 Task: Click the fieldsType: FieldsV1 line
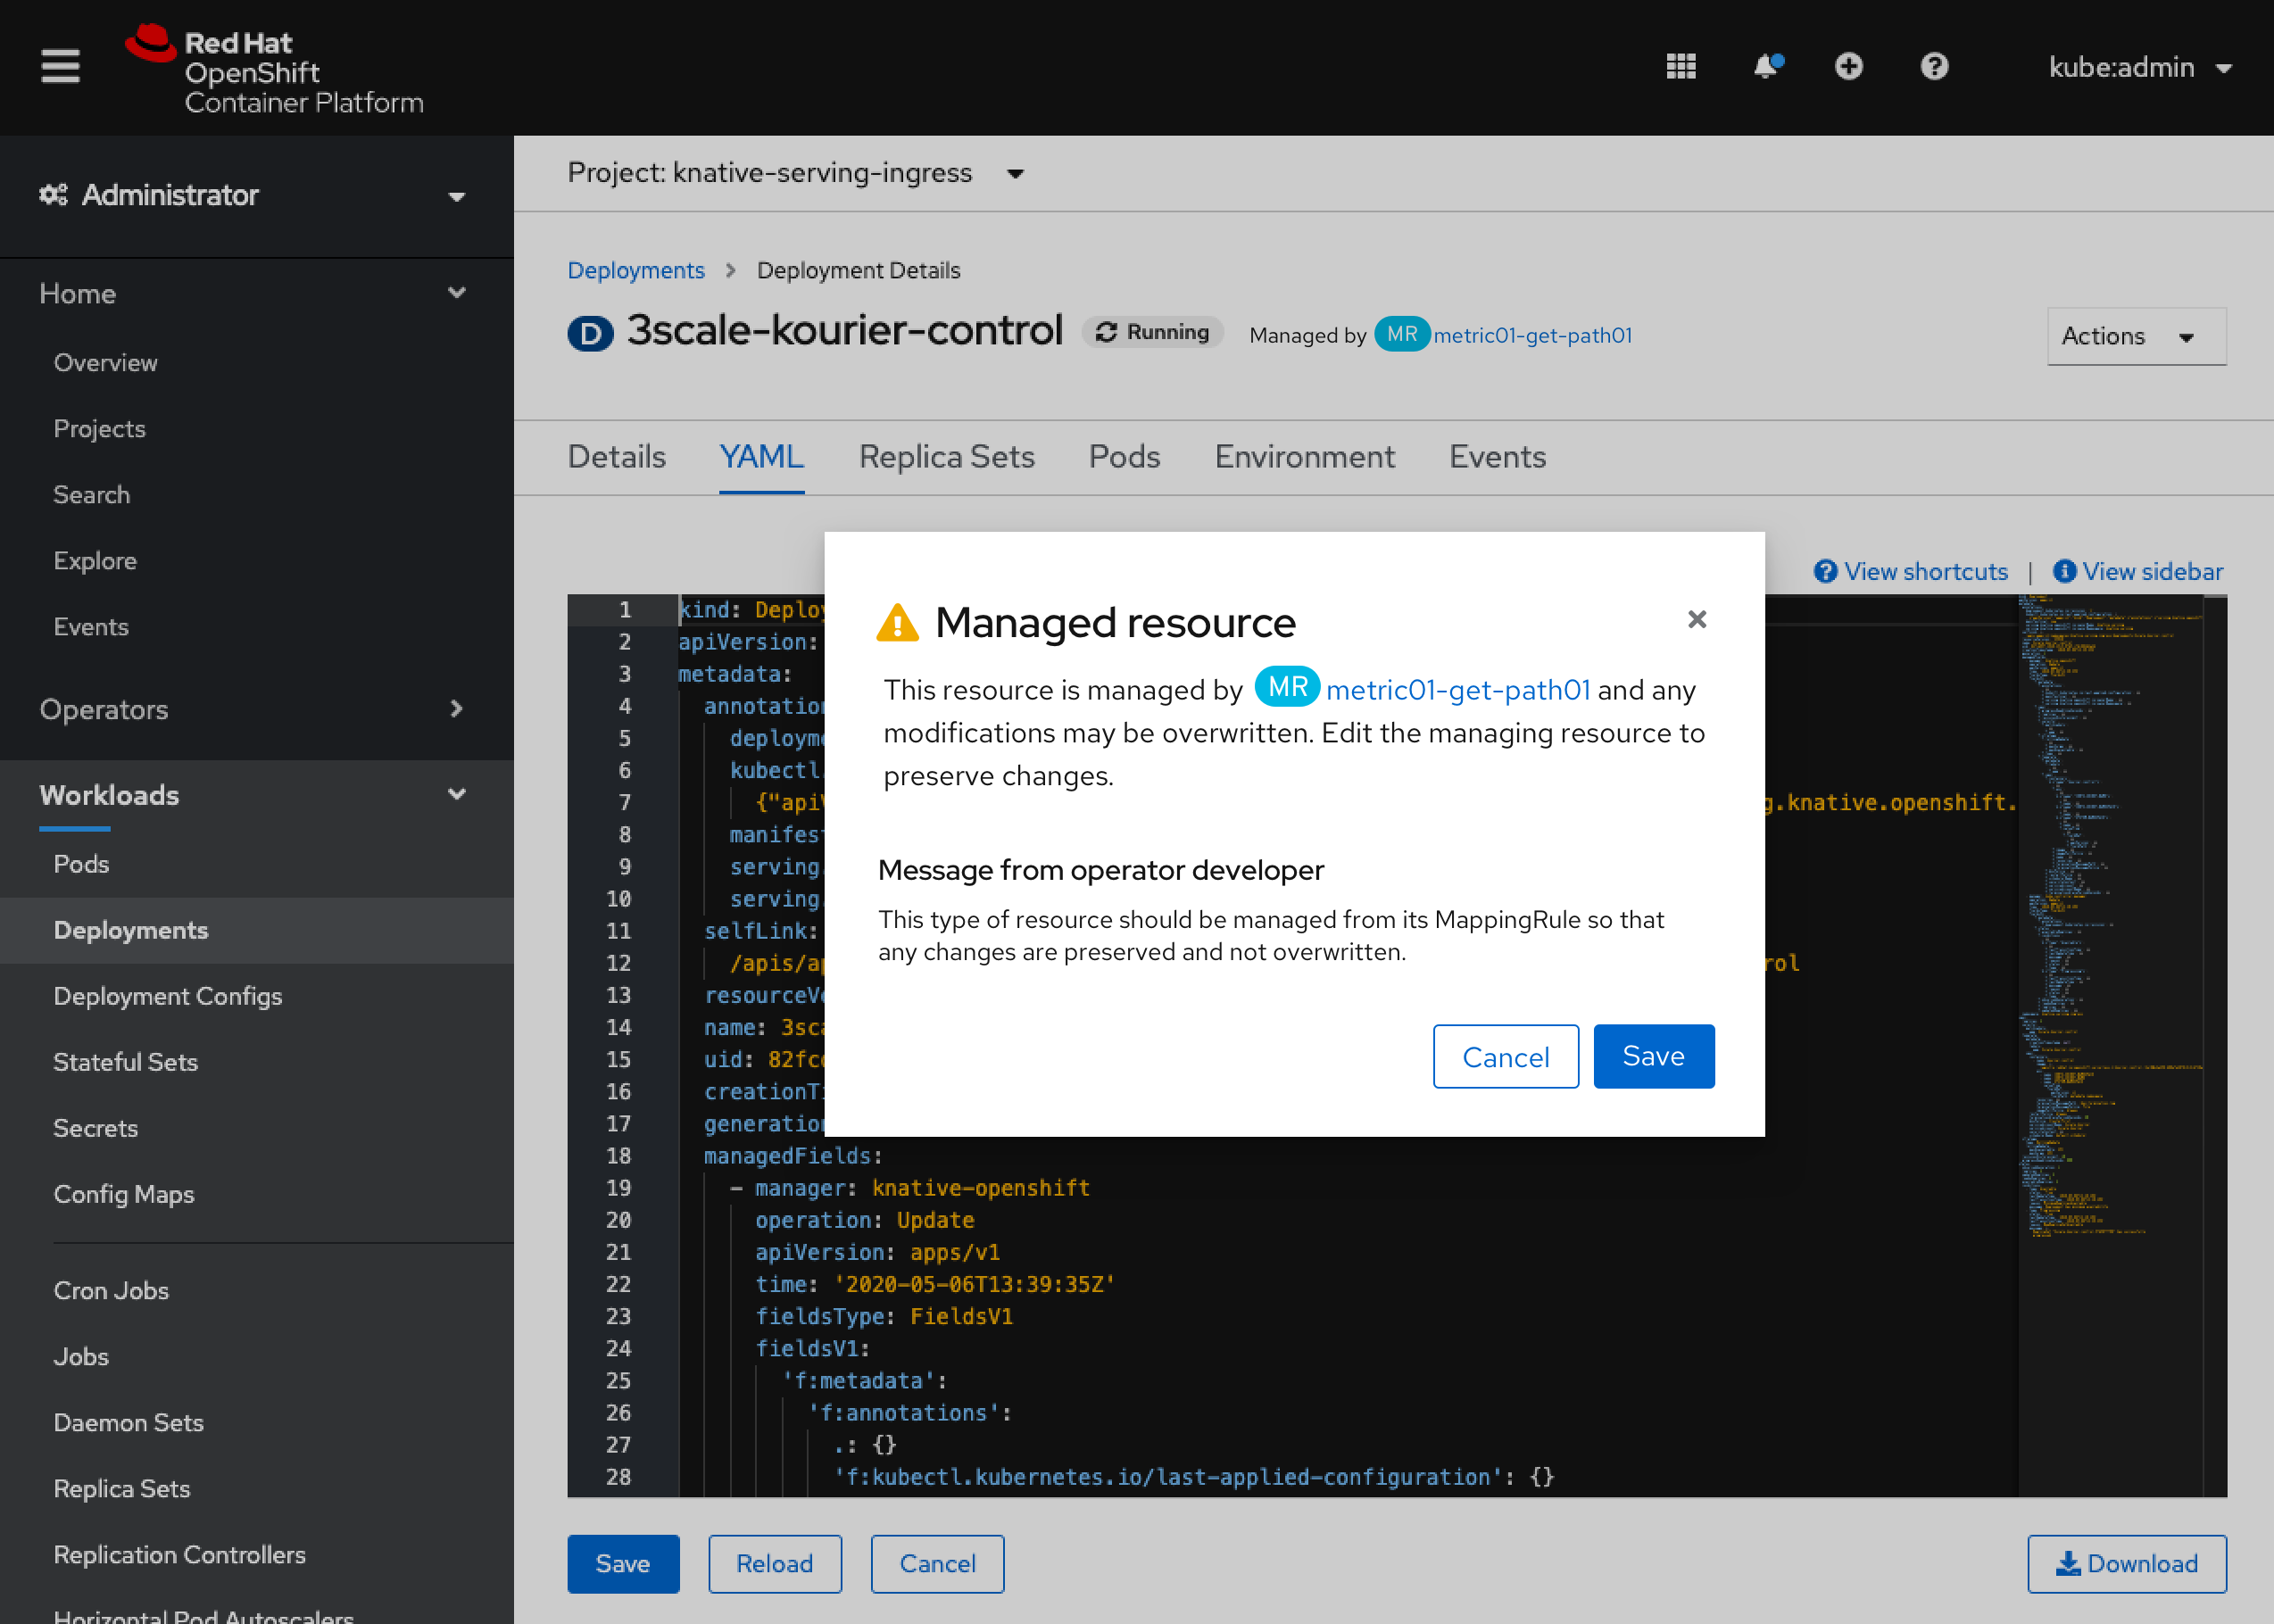pos(884,1315)
